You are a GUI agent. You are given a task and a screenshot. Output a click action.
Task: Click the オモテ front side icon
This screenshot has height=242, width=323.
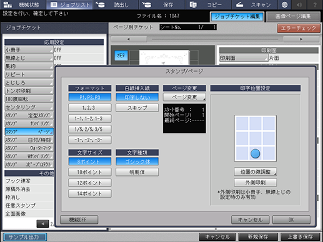(x=121, y=56)
